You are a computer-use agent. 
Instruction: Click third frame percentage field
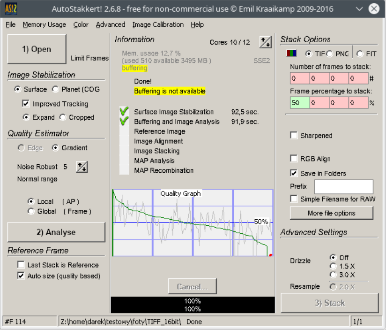click(339, 103)
